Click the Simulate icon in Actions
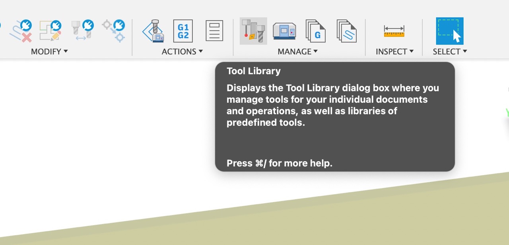The height and width of the screenshot is (245, 509). [x=153, y=31]
